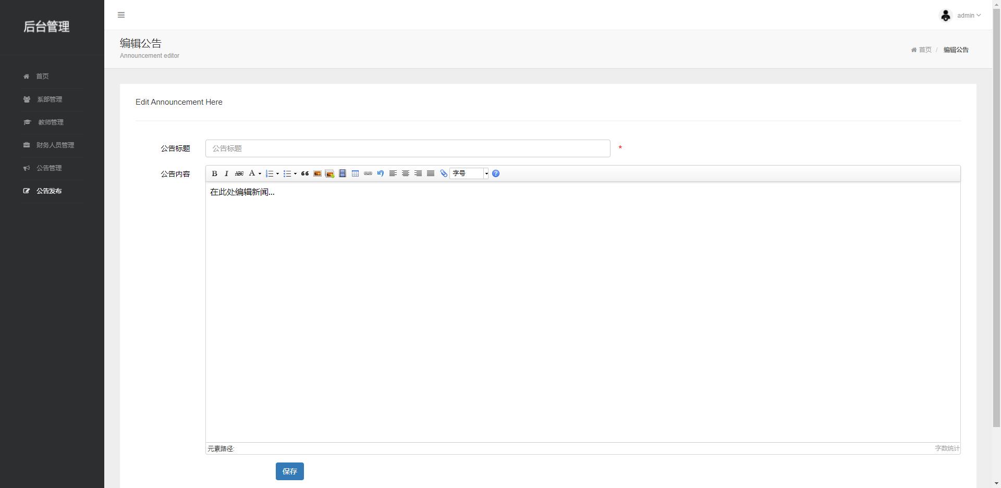The height and width of the screenshot is (488, 1001).
Task: Attach a file with paperclip icon
Action: tap(444, 173)
